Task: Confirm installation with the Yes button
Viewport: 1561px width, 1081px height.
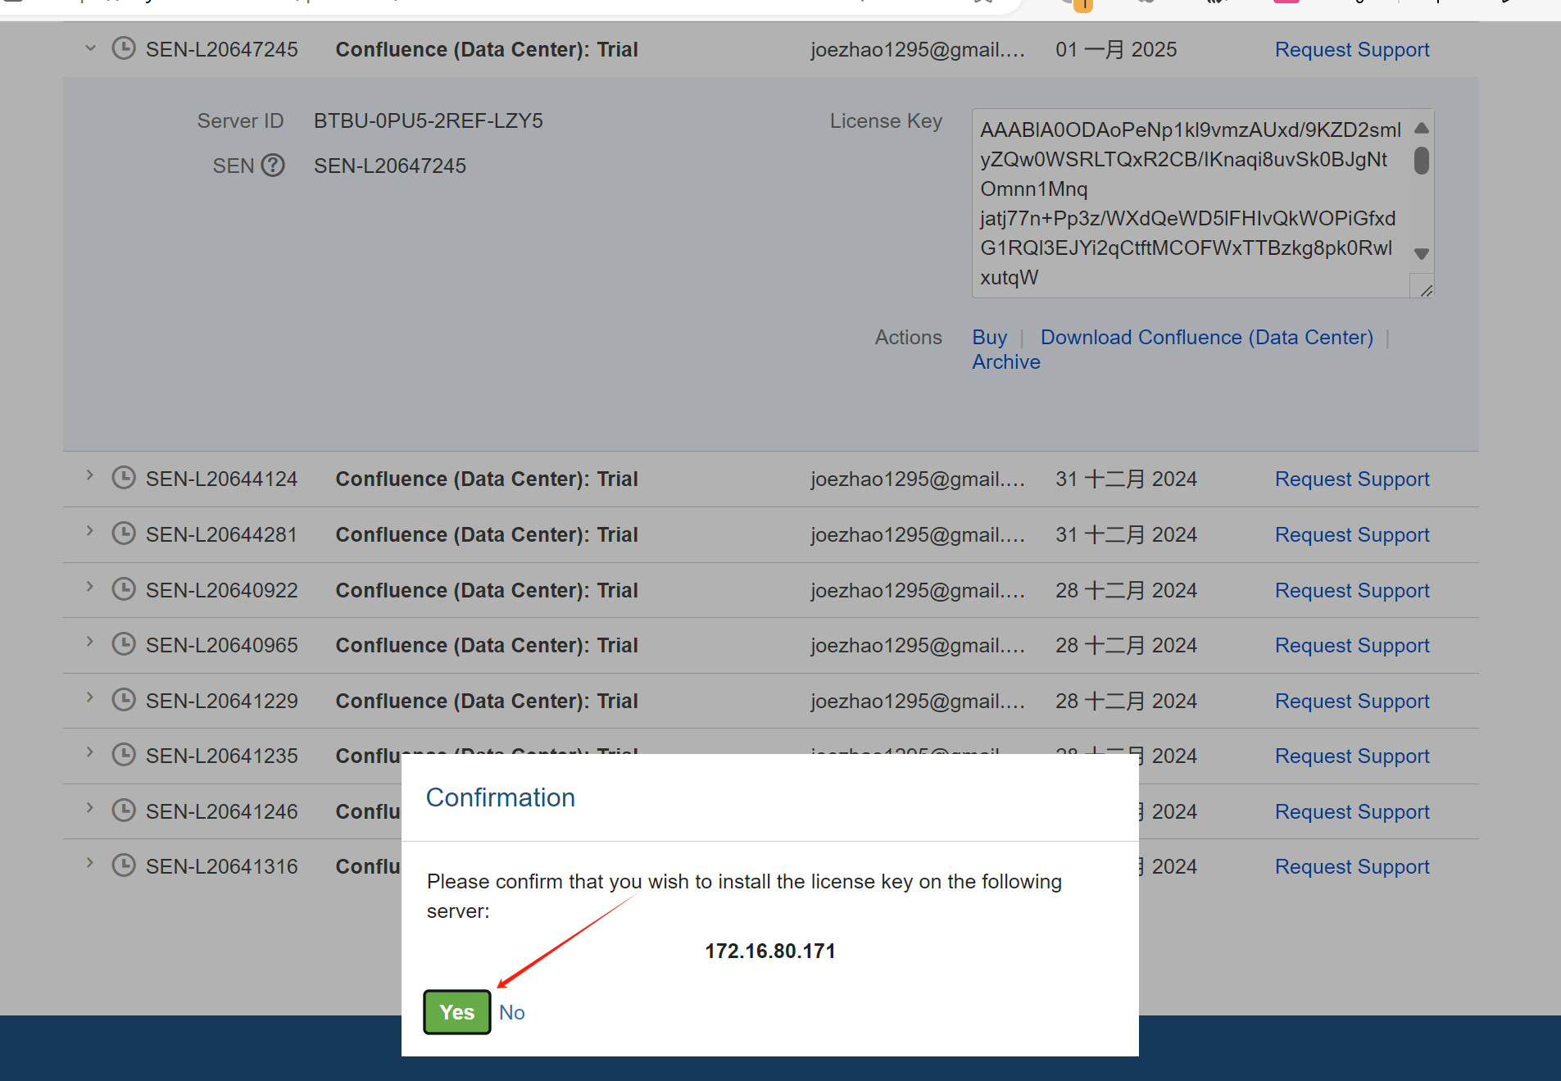Action: [x=457, y=1012]
